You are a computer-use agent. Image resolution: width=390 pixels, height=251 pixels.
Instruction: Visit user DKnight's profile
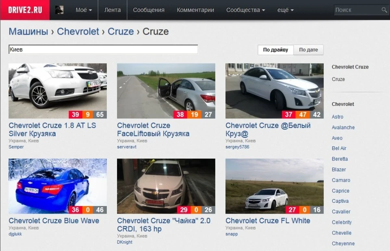pyautogui.click(x=125, y=242)
